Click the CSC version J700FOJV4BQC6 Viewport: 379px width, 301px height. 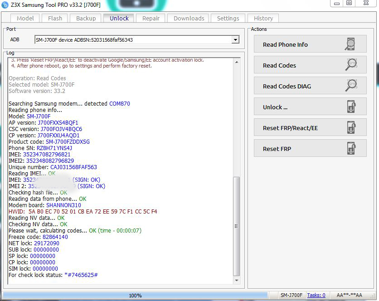[61, 129]
